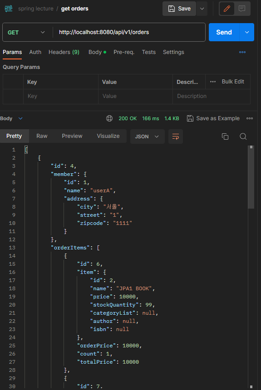This screenshot has width=261, height=390.
Task: Click the "item" key on line 16
Action: (87, 272)
